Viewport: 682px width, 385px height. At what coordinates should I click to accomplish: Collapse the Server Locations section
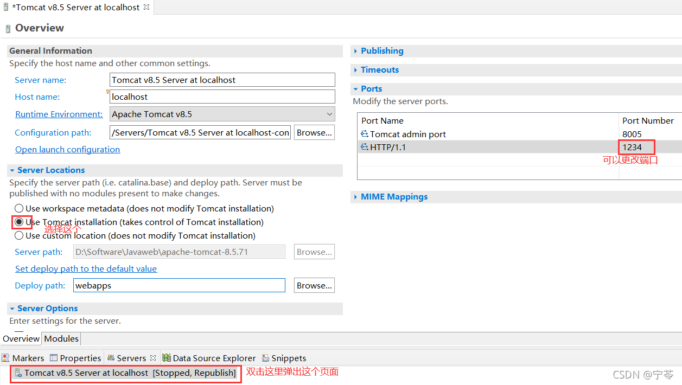(12, 170)
